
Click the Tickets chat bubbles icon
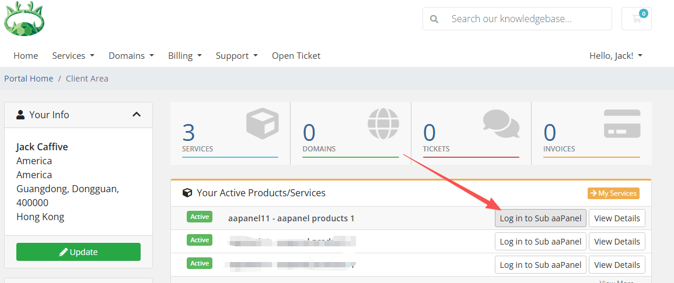pyautogui.click(x=501, y=123)
